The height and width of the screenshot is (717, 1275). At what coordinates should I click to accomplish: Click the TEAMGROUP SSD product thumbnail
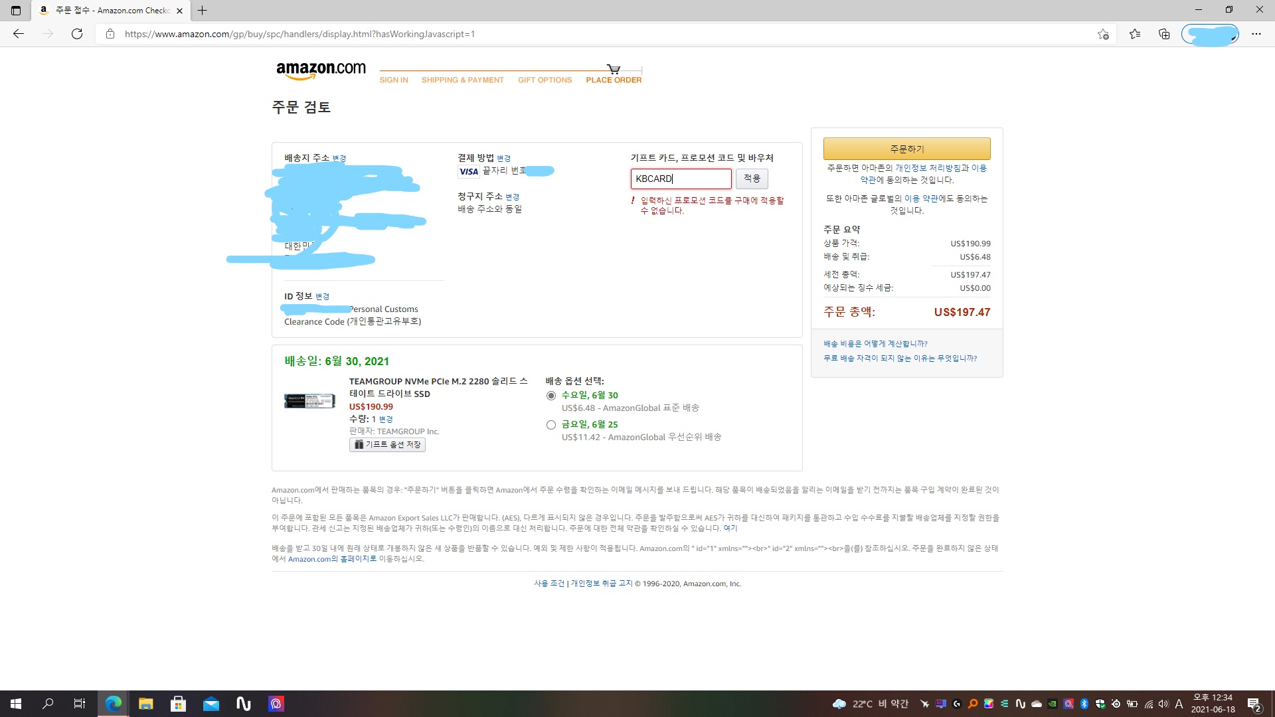(309, 401)
